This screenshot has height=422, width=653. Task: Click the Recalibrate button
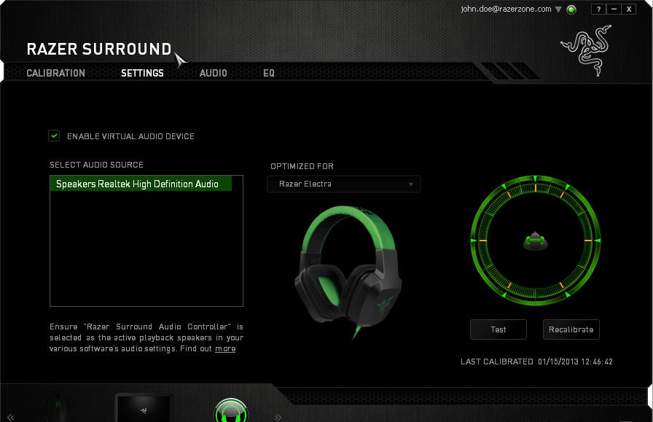point(571,329)
